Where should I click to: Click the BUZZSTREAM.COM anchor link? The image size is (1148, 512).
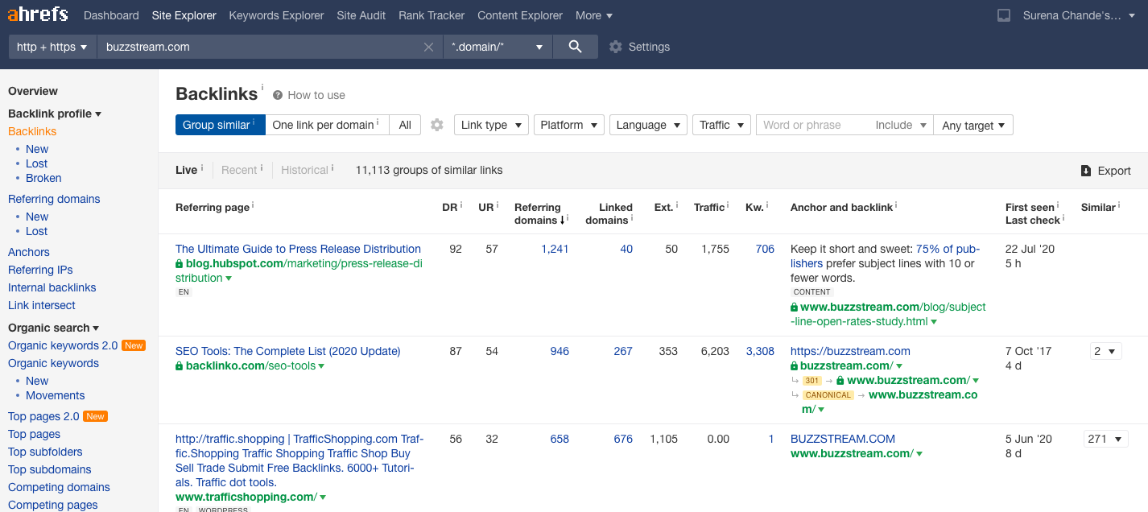[x=843, y=439]
